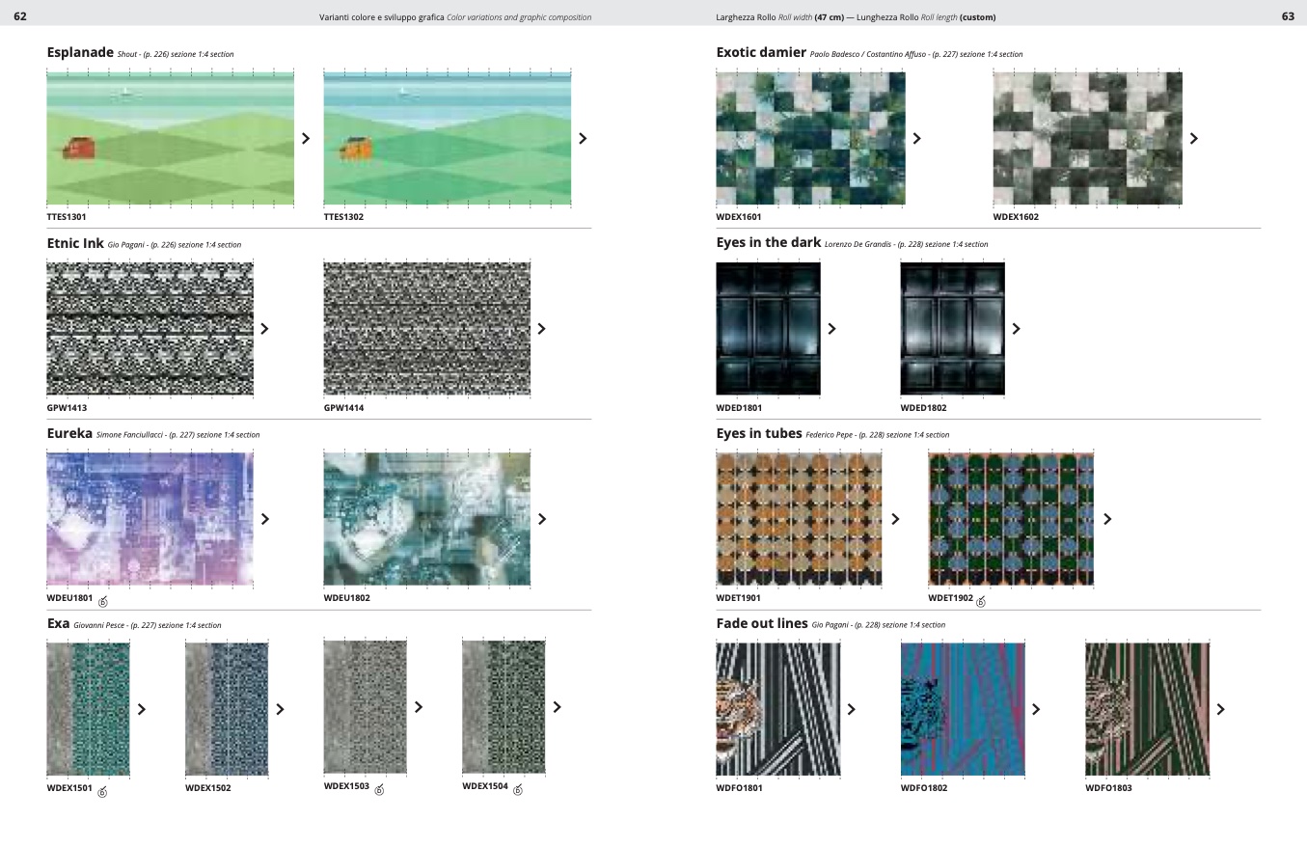This screenshot has width=1307, height=847.
Task: Select the Esplanade TTES1302 wallpaper thumbnail
Action: click(x=447, y=137)
